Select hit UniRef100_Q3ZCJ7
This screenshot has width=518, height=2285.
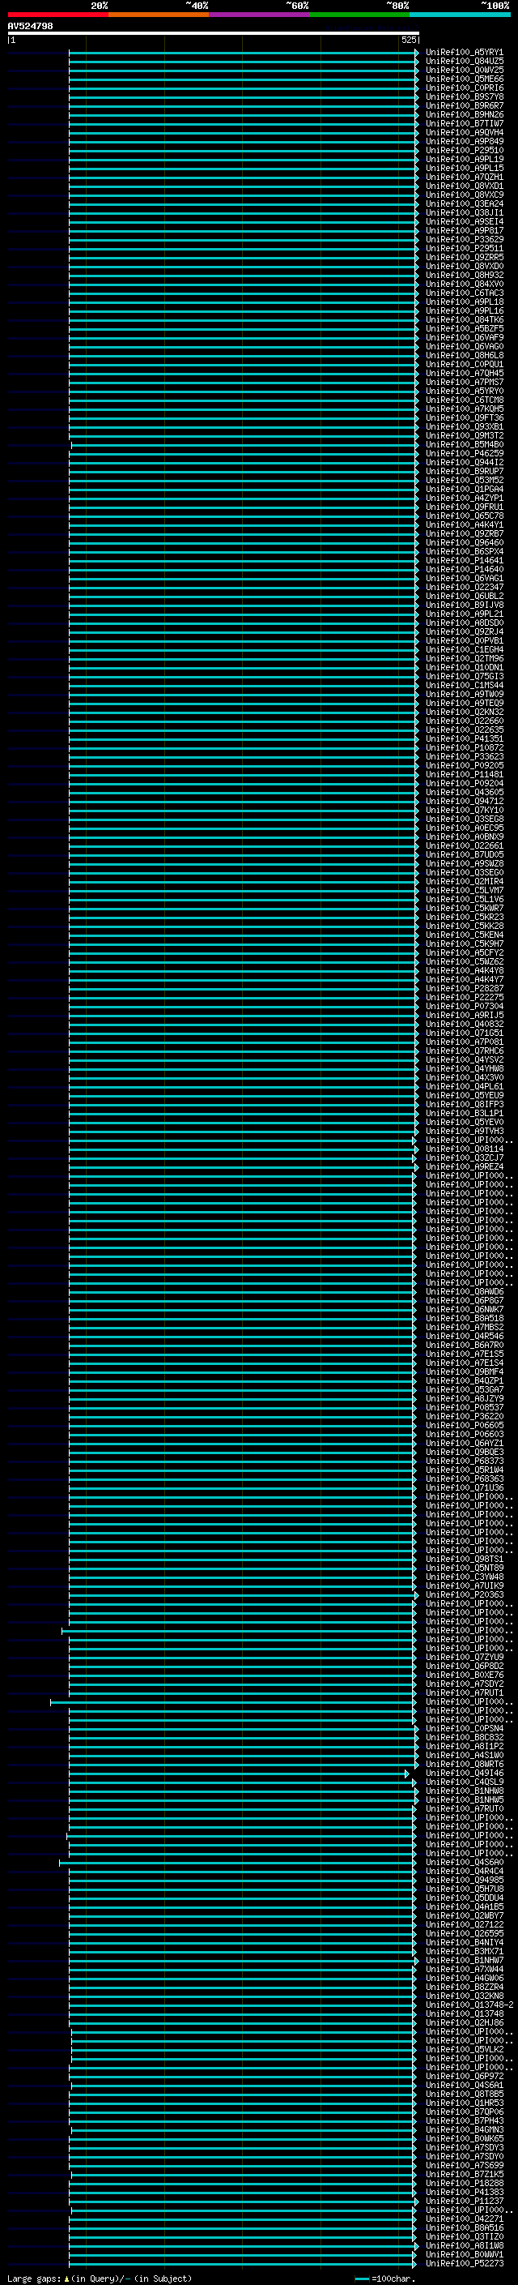(464, 1157)
